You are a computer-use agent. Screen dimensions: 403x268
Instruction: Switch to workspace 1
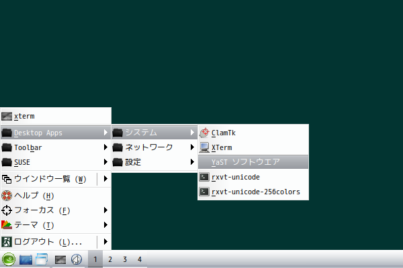(x=95, y=259)
